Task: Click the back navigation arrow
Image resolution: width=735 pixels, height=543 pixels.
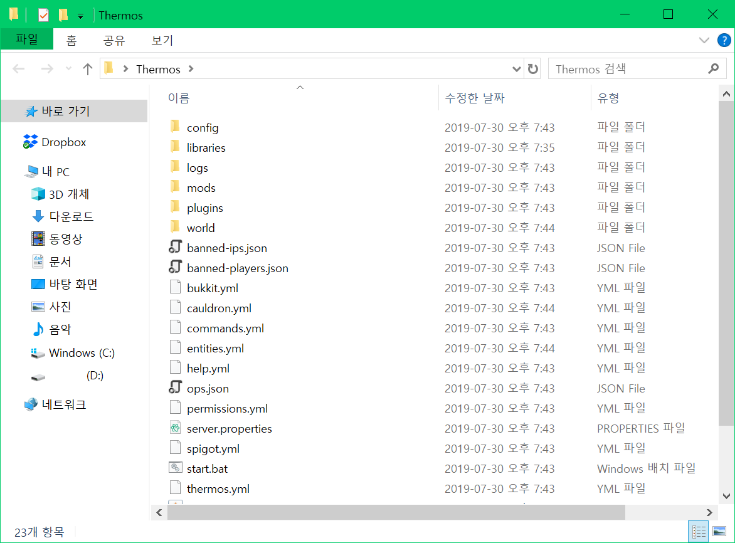Action: [x=19, y=69]
